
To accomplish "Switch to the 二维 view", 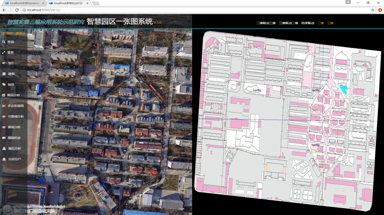I will pyautogui.click(x=321, y=23).
